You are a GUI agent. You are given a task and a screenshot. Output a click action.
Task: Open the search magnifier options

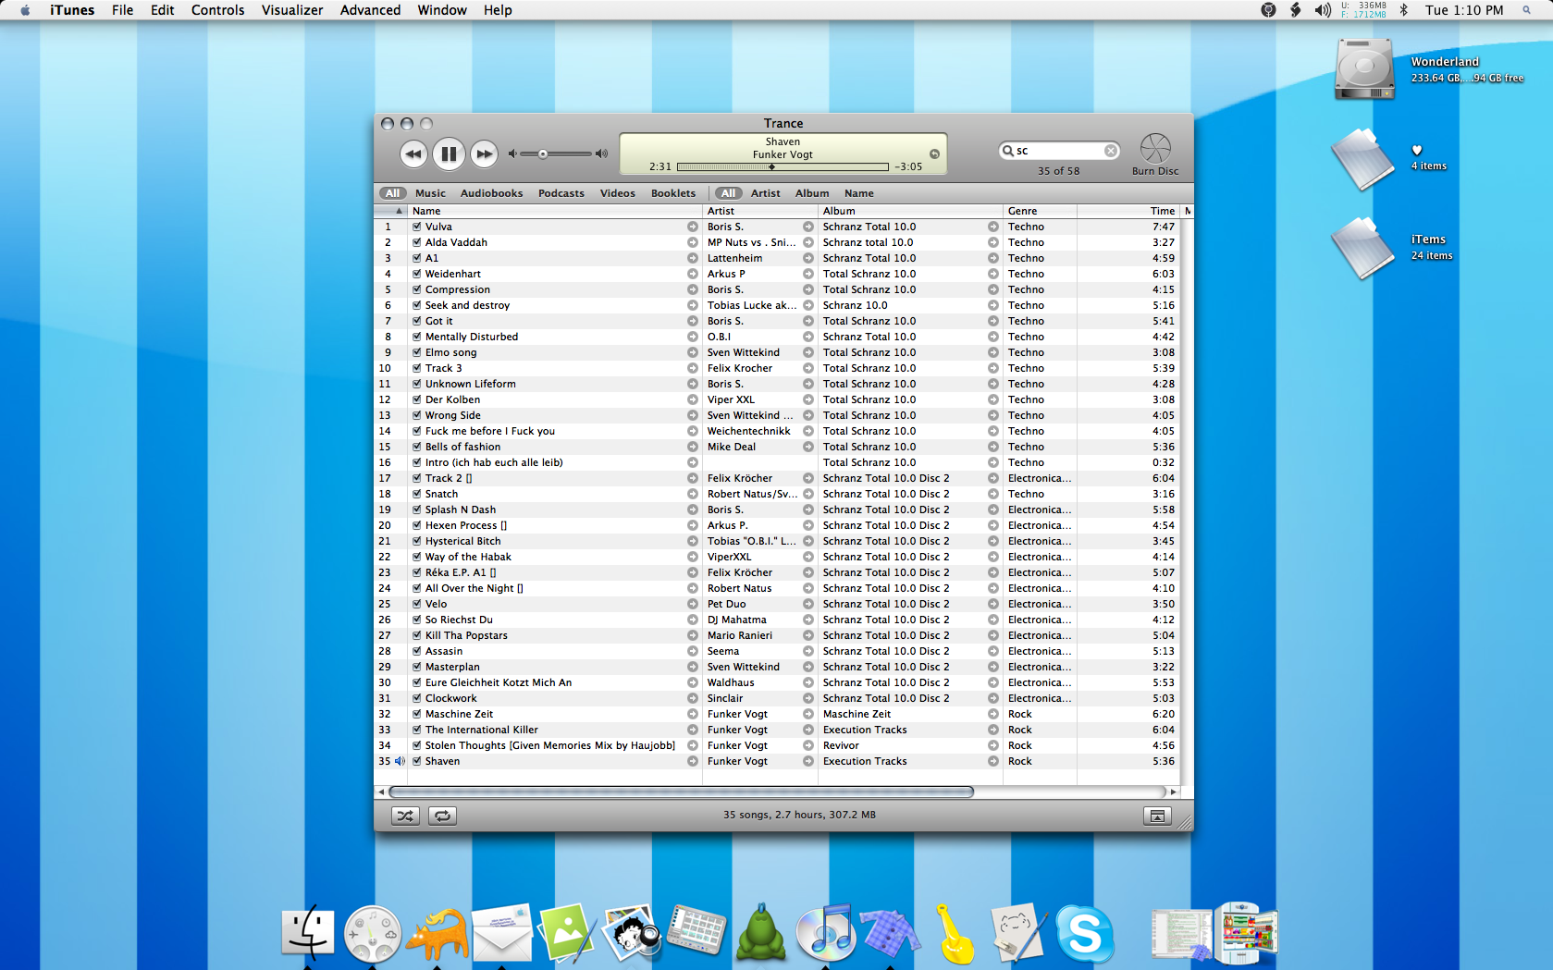(1008, 151)
